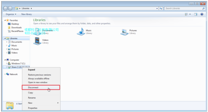Open the view options dropdown arrow
208x112 pixels.
[x=190, y=14]
